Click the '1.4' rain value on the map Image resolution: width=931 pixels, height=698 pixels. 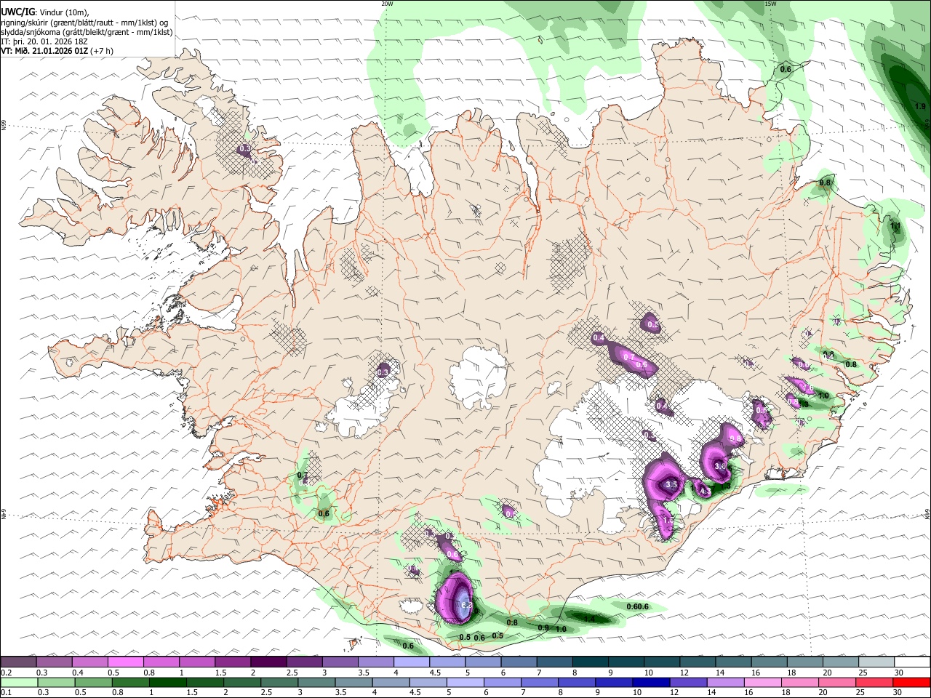(x=590, y=619)
